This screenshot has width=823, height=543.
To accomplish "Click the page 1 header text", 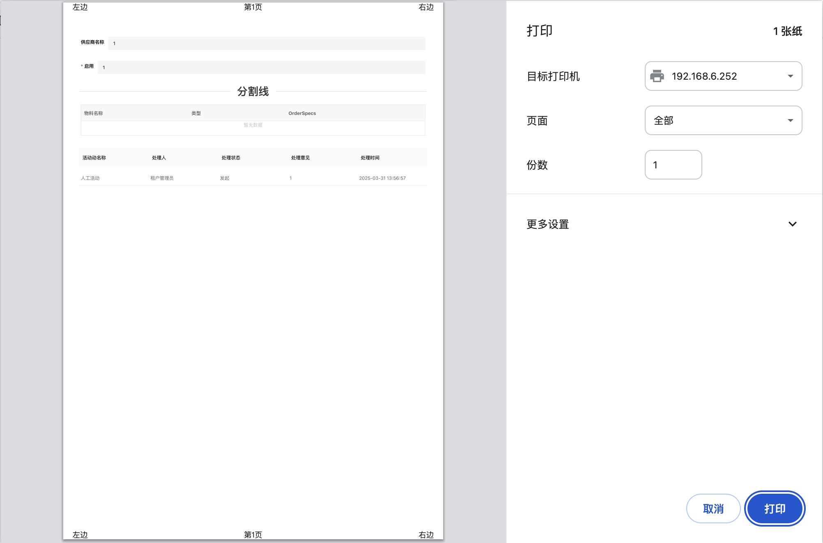I will point(253,7).
